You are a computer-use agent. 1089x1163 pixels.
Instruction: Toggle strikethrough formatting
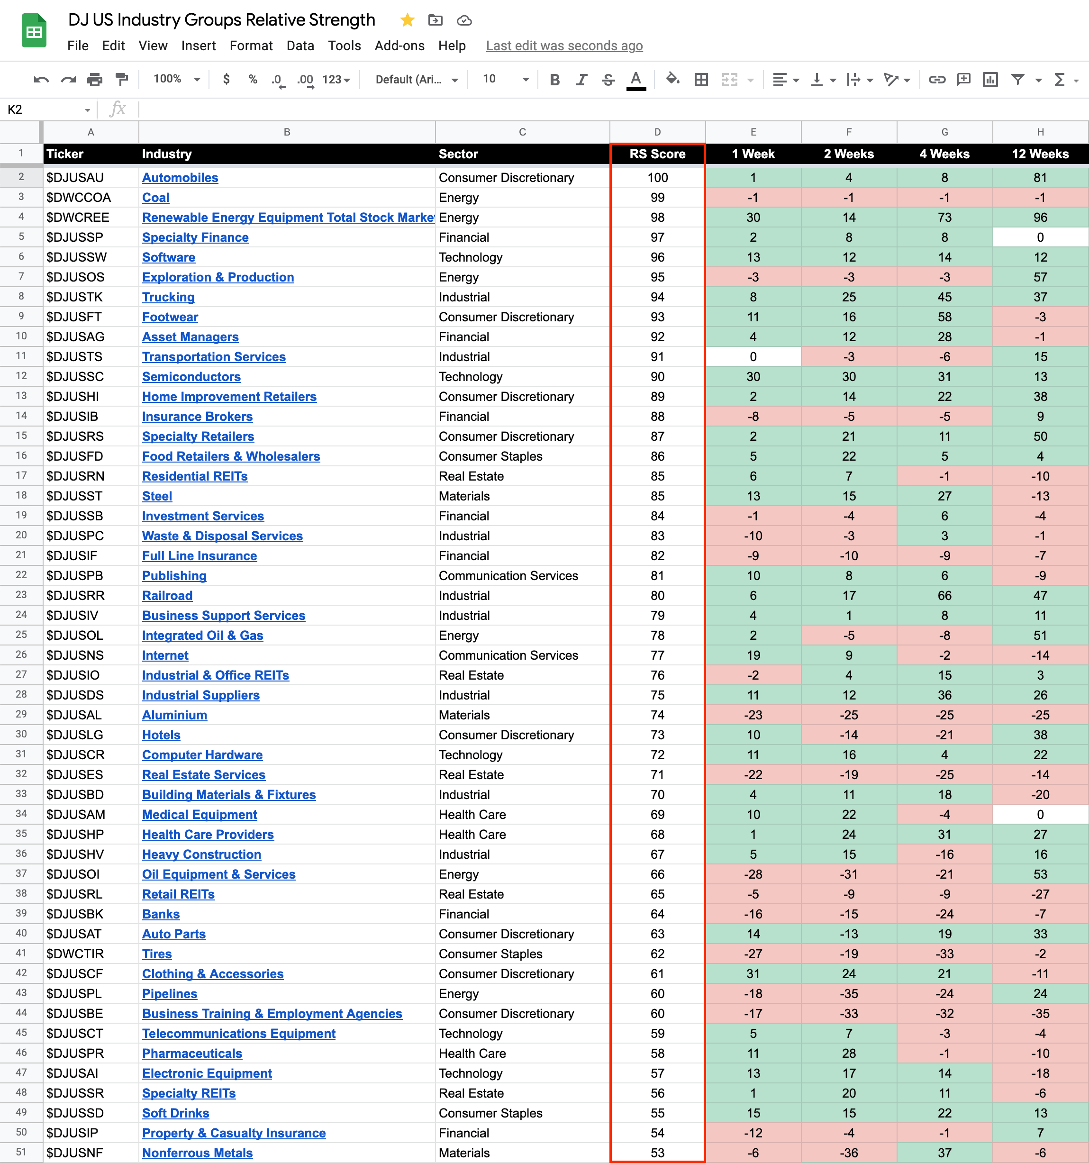coord(608,80)
